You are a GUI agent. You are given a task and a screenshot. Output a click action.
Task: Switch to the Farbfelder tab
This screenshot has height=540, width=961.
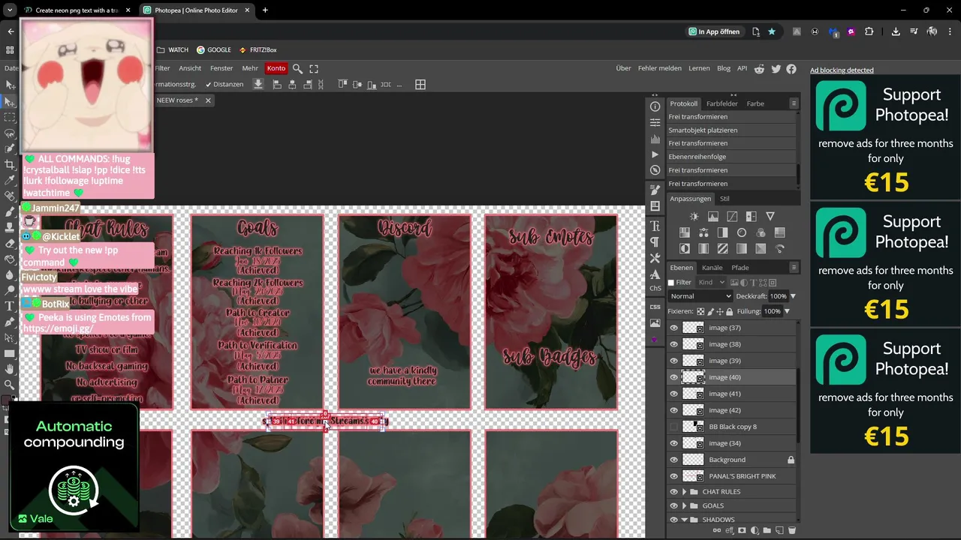pos(722,103)
